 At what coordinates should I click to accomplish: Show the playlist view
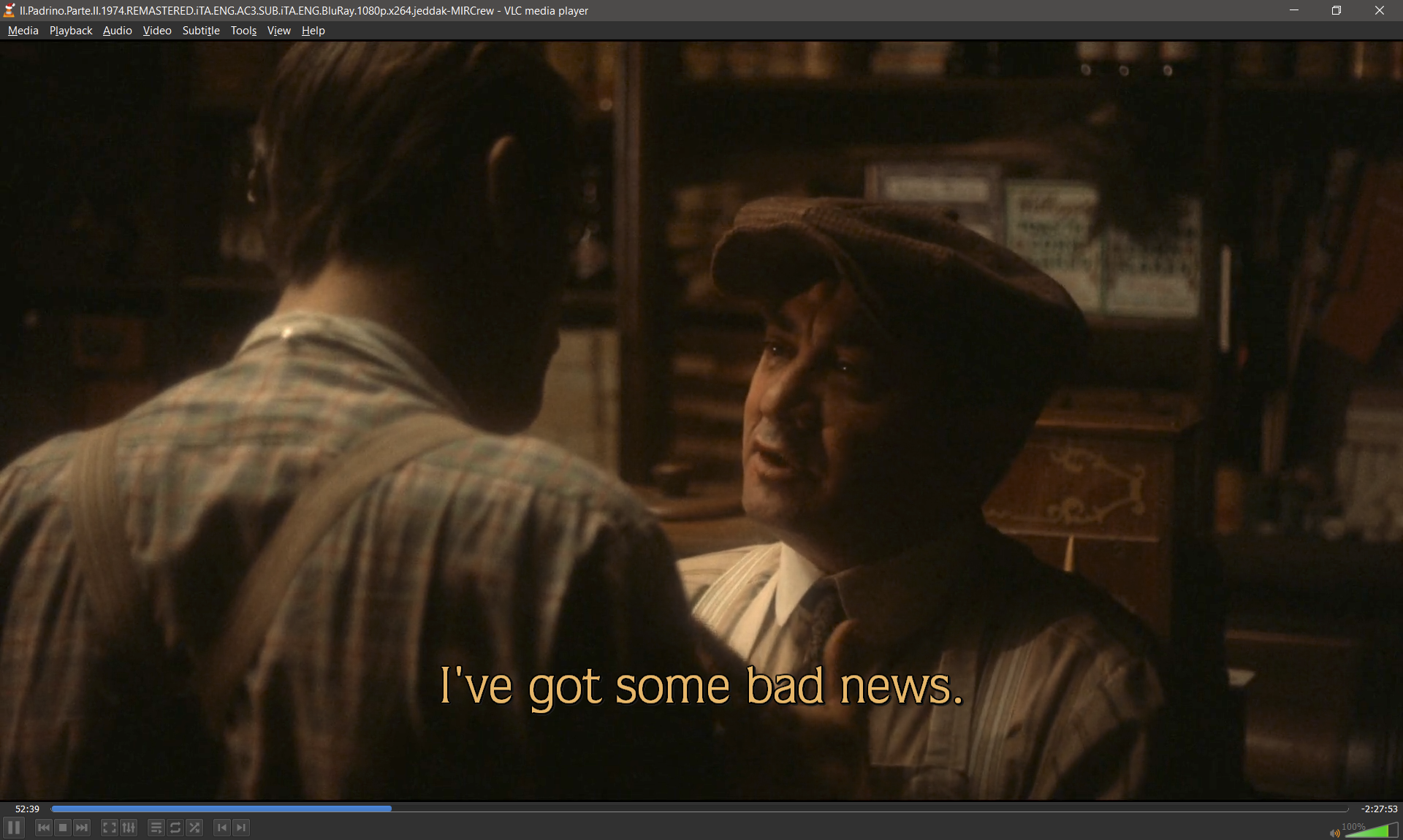click(156, 828)
